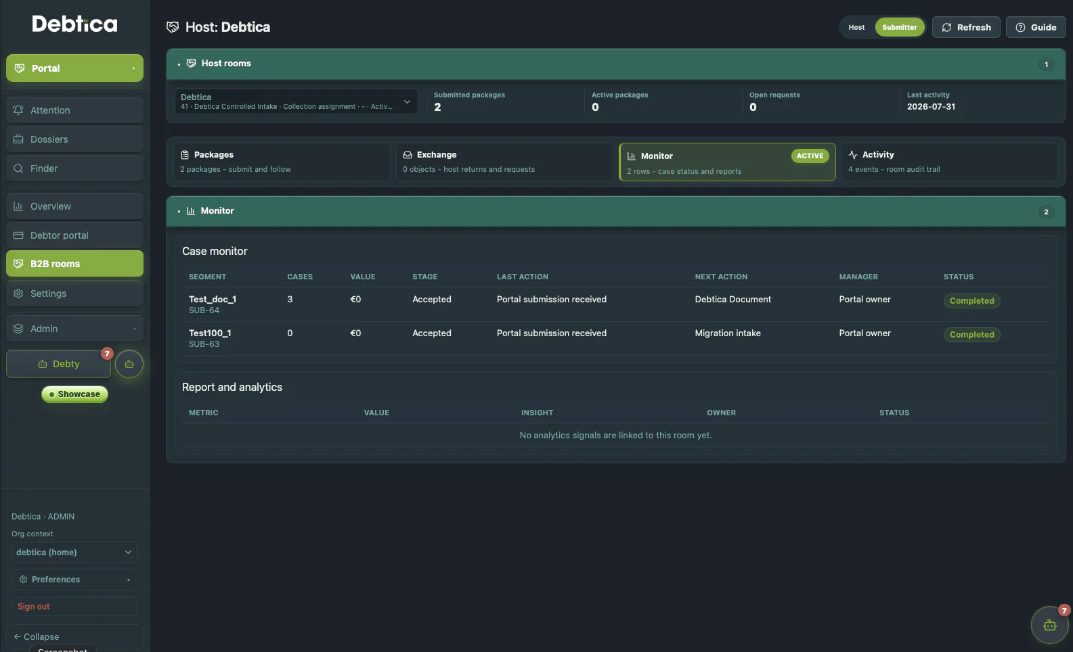This screenshot has width=1073, height=652.
Task: Click the SUB-63 identifier
Action: pos(204,344)
